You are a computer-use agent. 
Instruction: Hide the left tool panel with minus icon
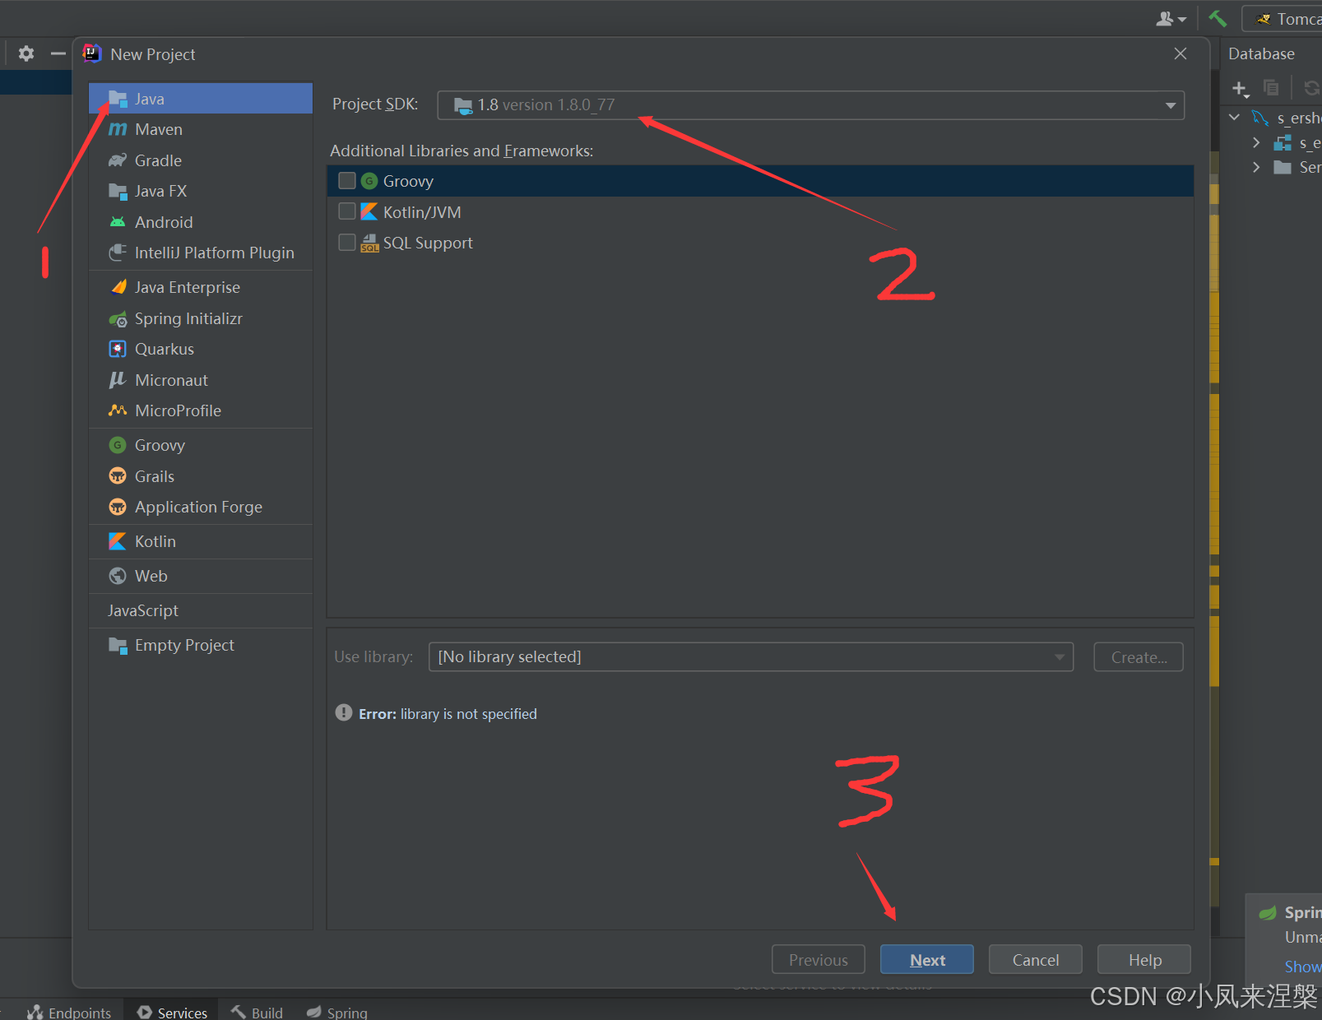58,53
